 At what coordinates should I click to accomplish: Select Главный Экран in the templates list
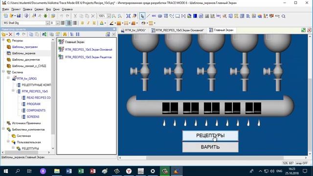(75, 42)
